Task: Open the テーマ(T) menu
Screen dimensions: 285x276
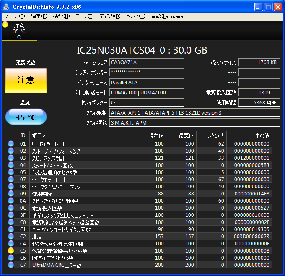Action: 85,16
